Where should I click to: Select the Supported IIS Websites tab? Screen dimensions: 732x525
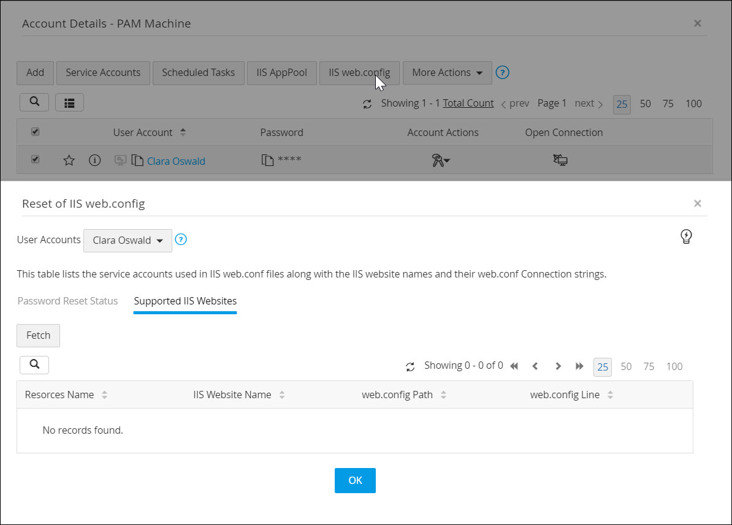pyautogui.click(x=185, y=301)
